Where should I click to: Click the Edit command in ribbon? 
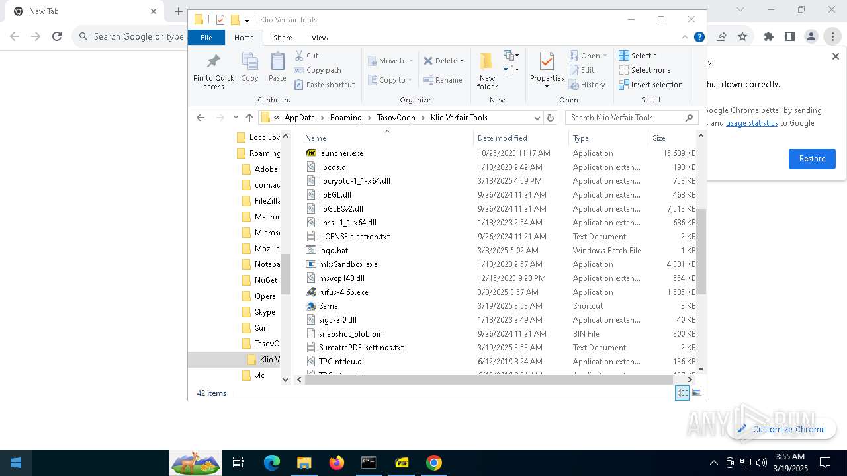pos(582,70)
